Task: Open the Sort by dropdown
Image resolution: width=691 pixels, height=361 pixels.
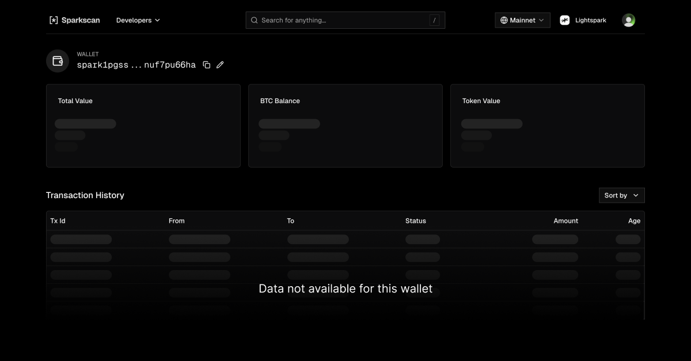Action: pos(621,195)
